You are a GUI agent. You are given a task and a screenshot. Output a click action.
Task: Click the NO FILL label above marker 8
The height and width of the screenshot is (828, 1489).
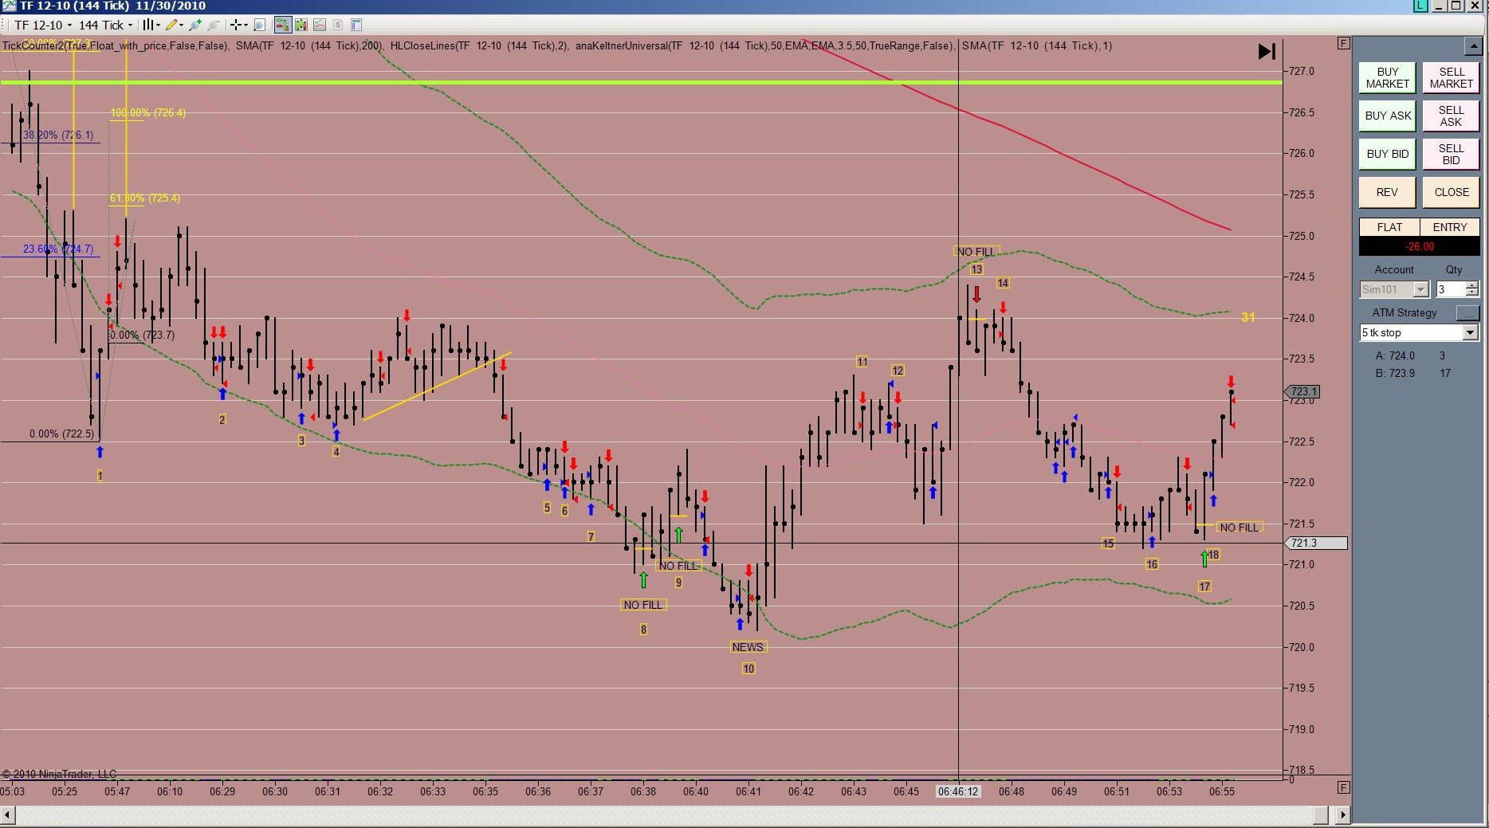[642, 605]
